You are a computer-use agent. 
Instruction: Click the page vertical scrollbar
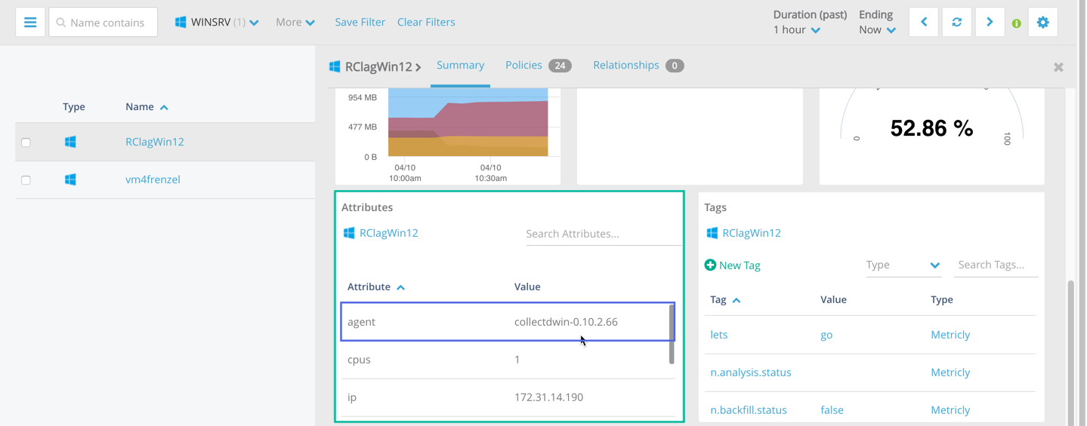1070,352
